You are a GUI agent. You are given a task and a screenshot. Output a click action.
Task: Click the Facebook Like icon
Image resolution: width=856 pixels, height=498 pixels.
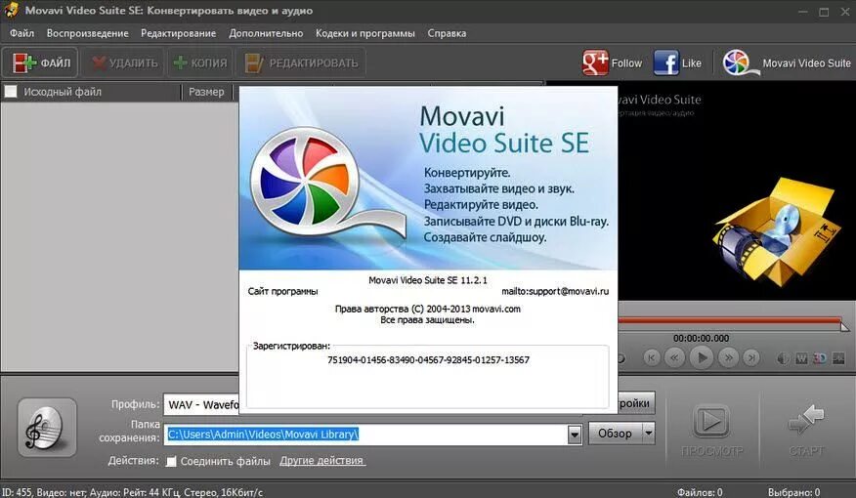coord(666,62)
